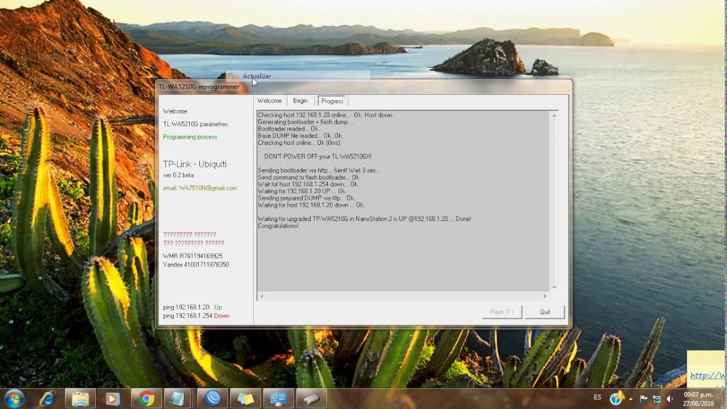Open the blue round app in taskbar
The image size is (727, 409).
[212, 399]
